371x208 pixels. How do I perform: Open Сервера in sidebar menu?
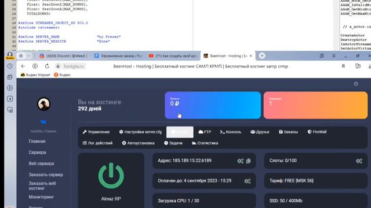(x=37, y=153)
